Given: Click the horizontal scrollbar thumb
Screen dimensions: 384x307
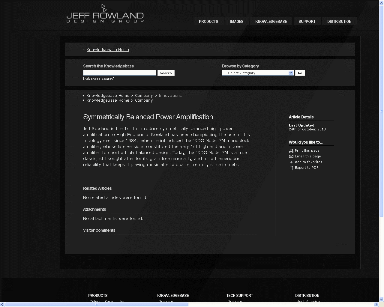Looking at the screenshot, I should (97, 305).
